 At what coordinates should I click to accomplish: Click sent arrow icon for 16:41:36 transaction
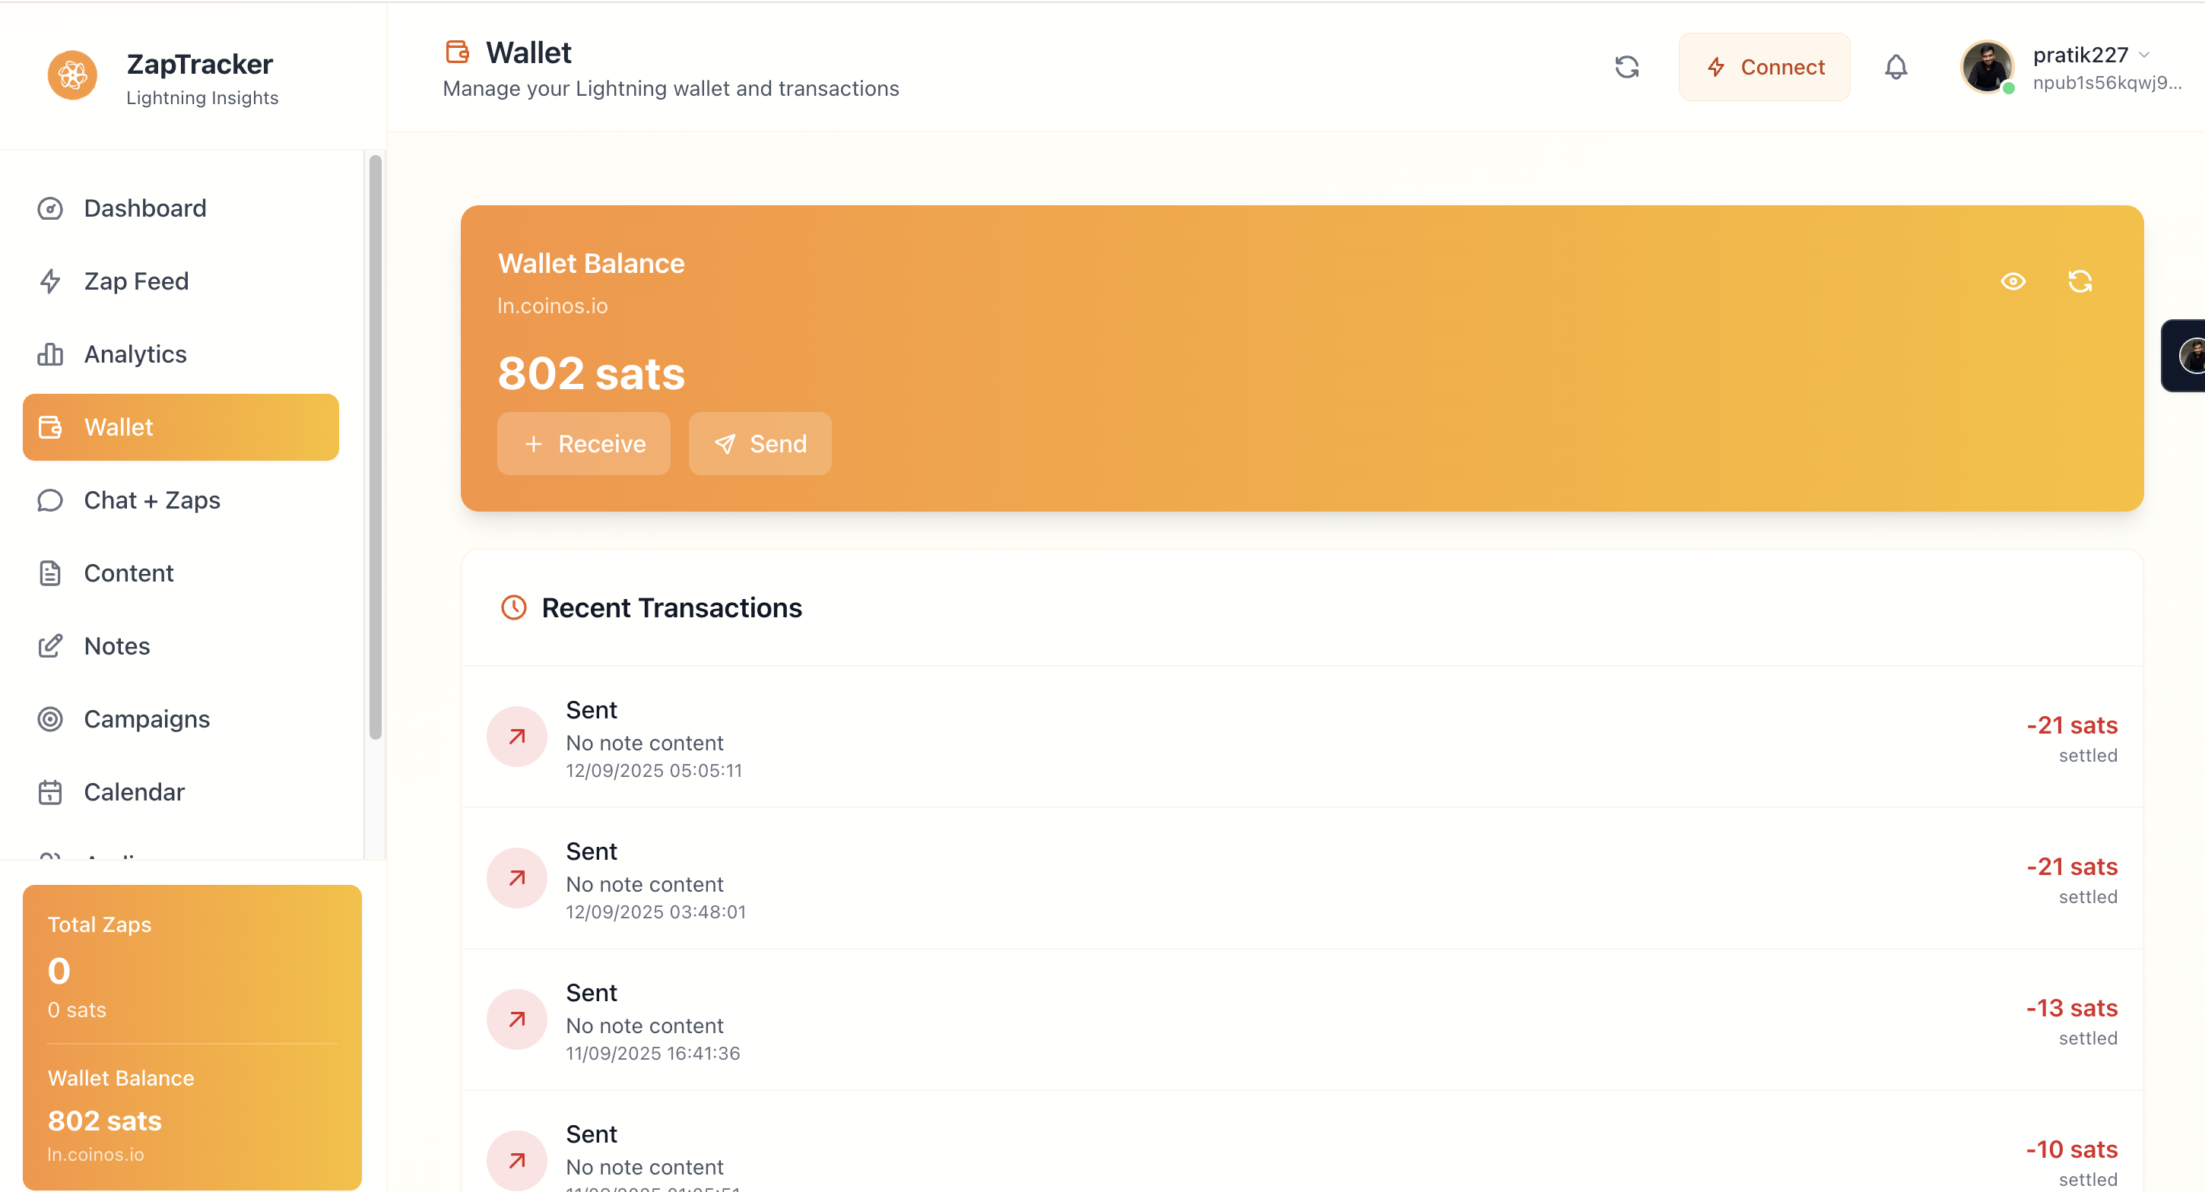click(x=517, y=1019)
